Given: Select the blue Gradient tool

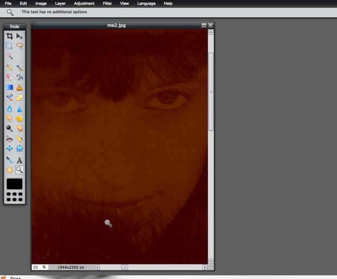Looking at the screenshot, I should (x=9, y=87).
